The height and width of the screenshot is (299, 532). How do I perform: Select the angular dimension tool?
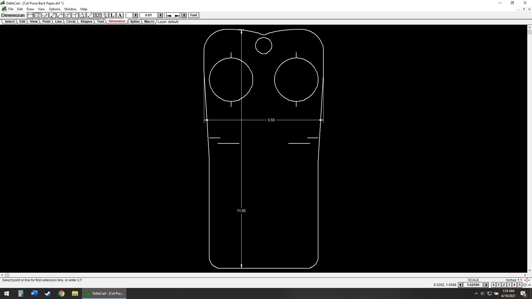click(x=83, y=15)
